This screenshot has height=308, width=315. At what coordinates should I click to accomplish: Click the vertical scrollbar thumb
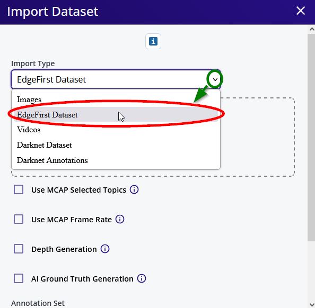[x=311, y=138]
